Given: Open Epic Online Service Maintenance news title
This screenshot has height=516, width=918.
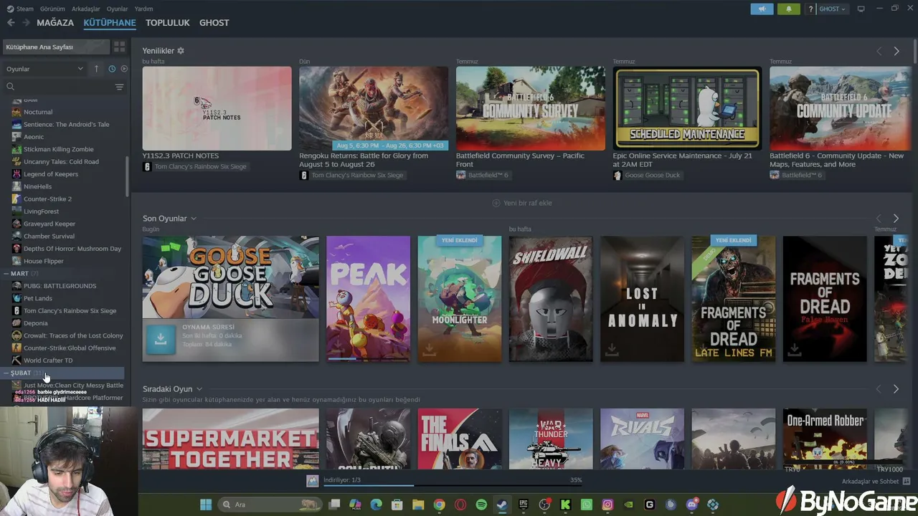Looking at the screenshot, I should [683, 160].
